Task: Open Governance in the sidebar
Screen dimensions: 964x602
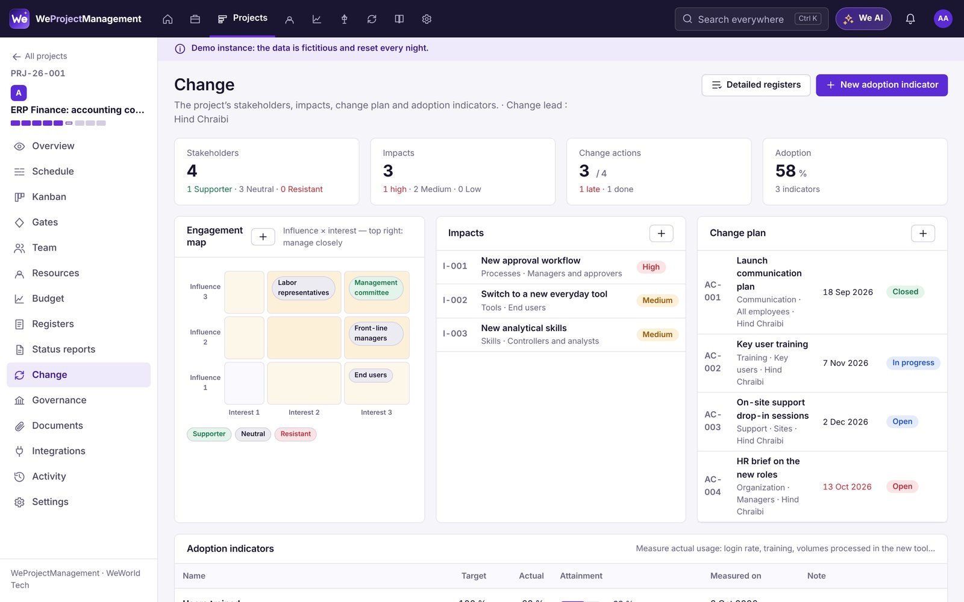Action: tap(78, 400)
